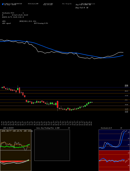Click the 'ADX signal:' label
Viewport: 130px width, 171px height.
(6, 23)
